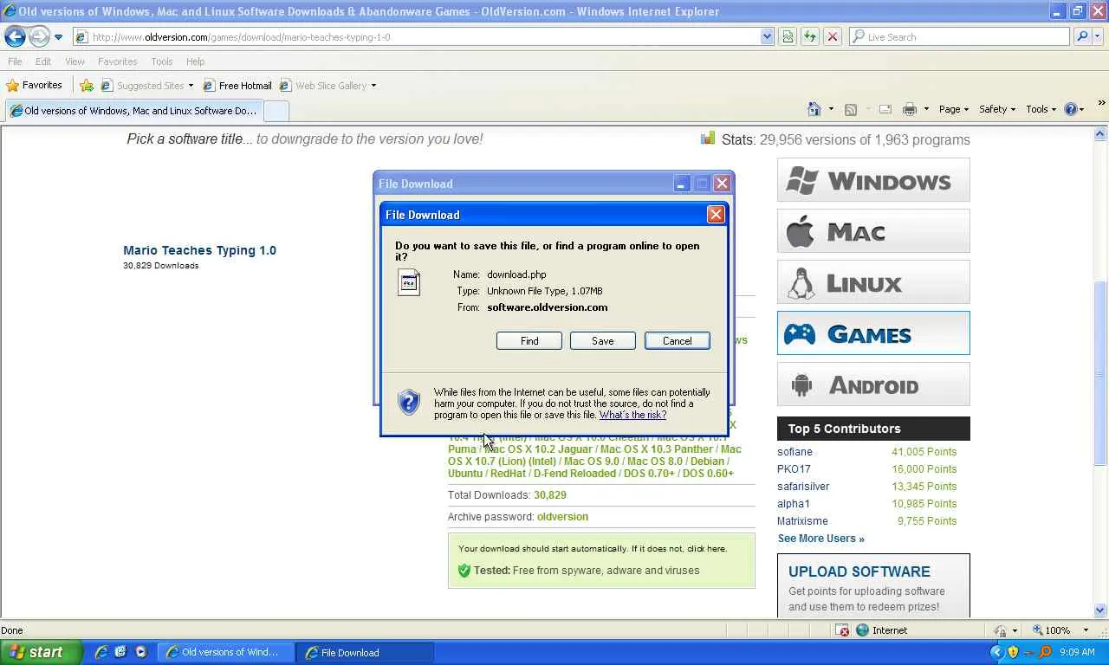Click the green Tested checkmark shield icon

(x=464, y=571)
